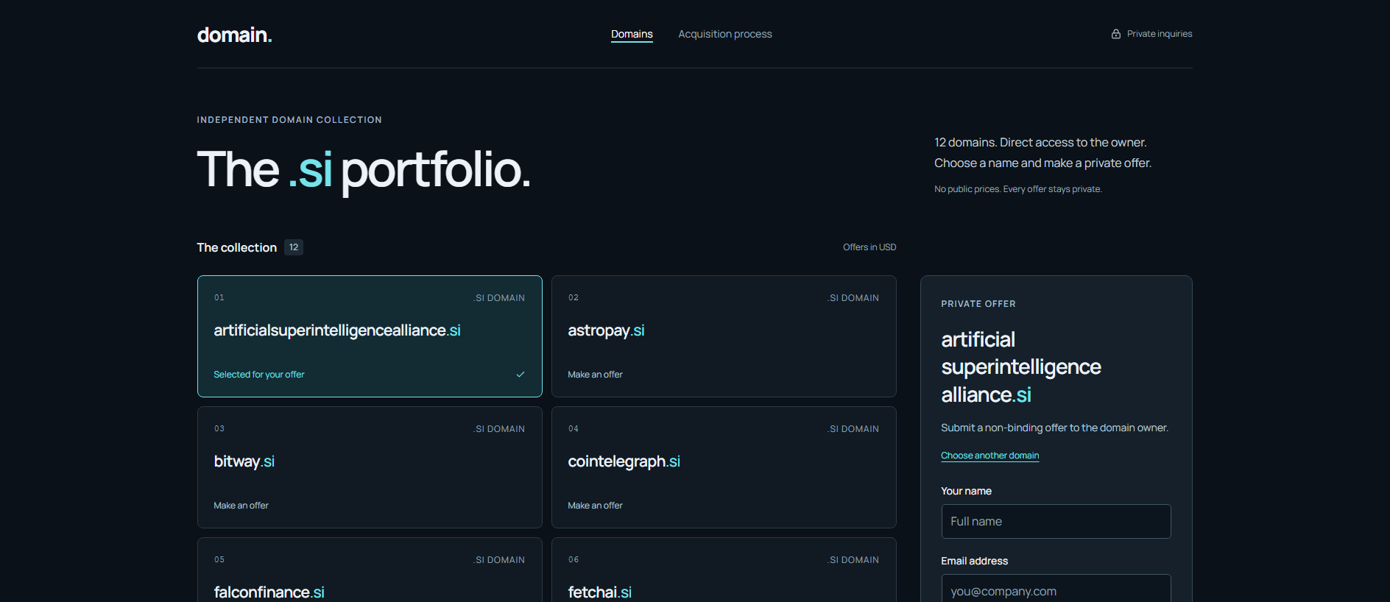Click "Your name" field label
The width and height of the screenshot is (1390, 602).
coord(966,491)
